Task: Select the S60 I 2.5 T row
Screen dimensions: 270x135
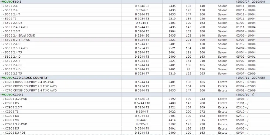Action: 135,61
